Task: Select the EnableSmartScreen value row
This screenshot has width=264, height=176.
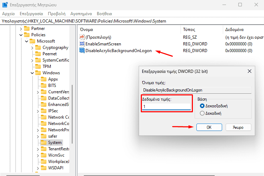Action: (x=171, y=44)
